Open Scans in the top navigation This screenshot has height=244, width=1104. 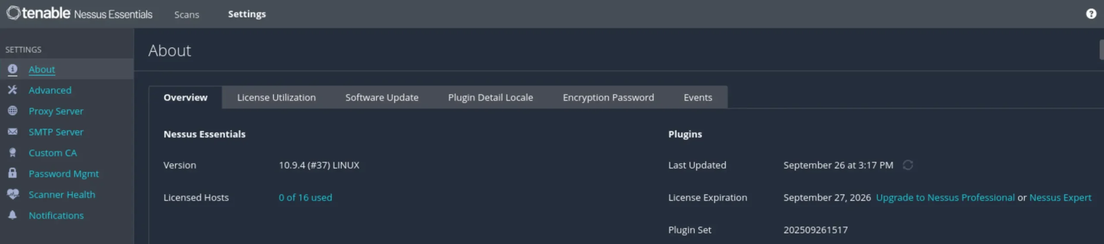coord(187,14)
